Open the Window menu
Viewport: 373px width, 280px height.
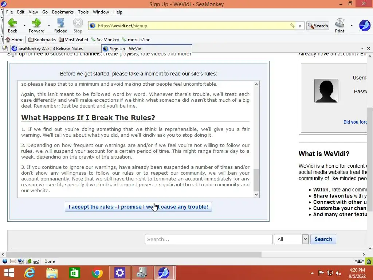(101, 12)
